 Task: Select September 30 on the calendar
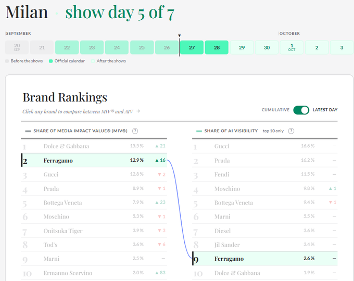267,47
